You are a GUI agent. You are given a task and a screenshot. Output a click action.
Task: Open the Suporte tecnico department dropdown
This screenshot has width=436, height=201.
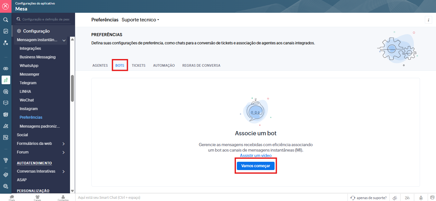tap(140, 20)
